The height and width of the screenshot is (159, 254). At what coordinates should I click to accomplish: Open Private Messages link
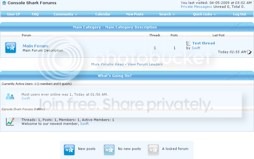point(196,7)
